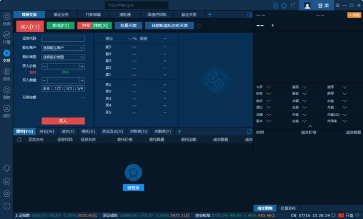Viewport: 363px width, 219px height.
Task: Click the large user avatar above 请登录
Action: click(x=133, y=172)
